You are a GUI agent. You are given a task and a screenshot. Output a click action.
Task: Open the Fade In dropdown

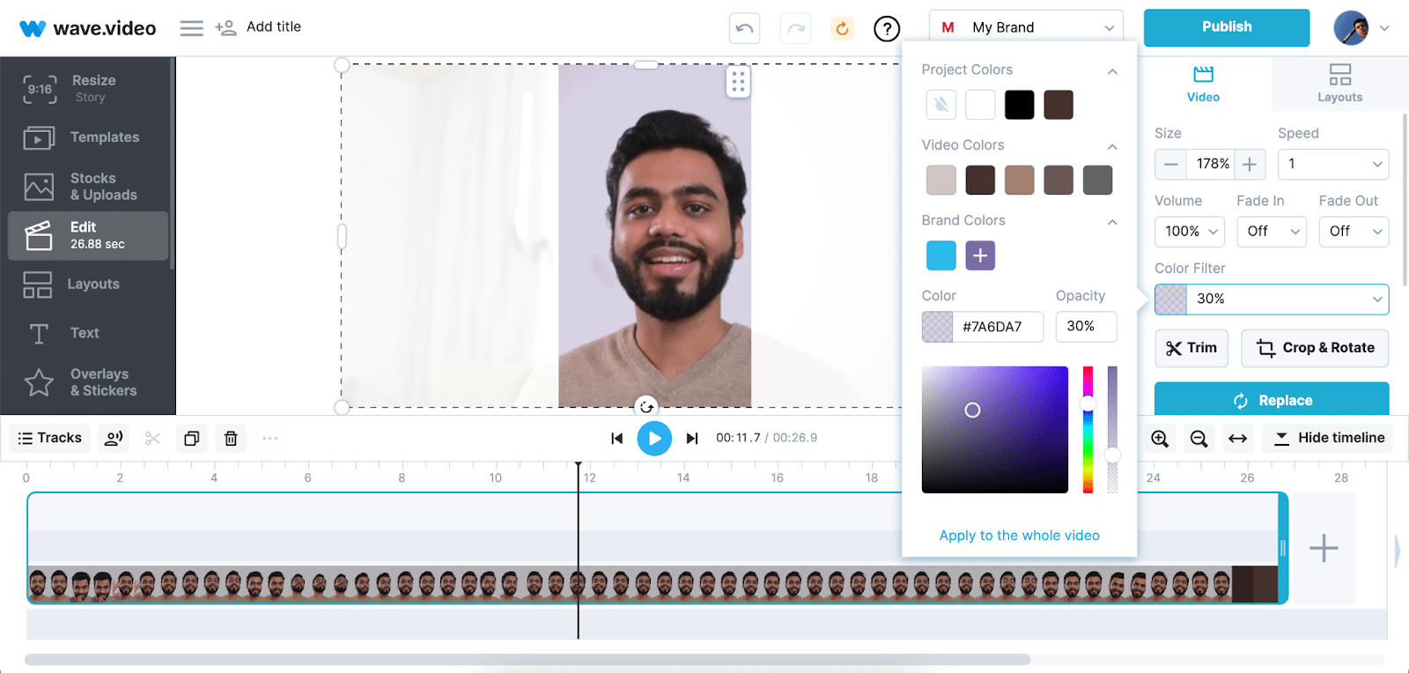pos(1271,231)
